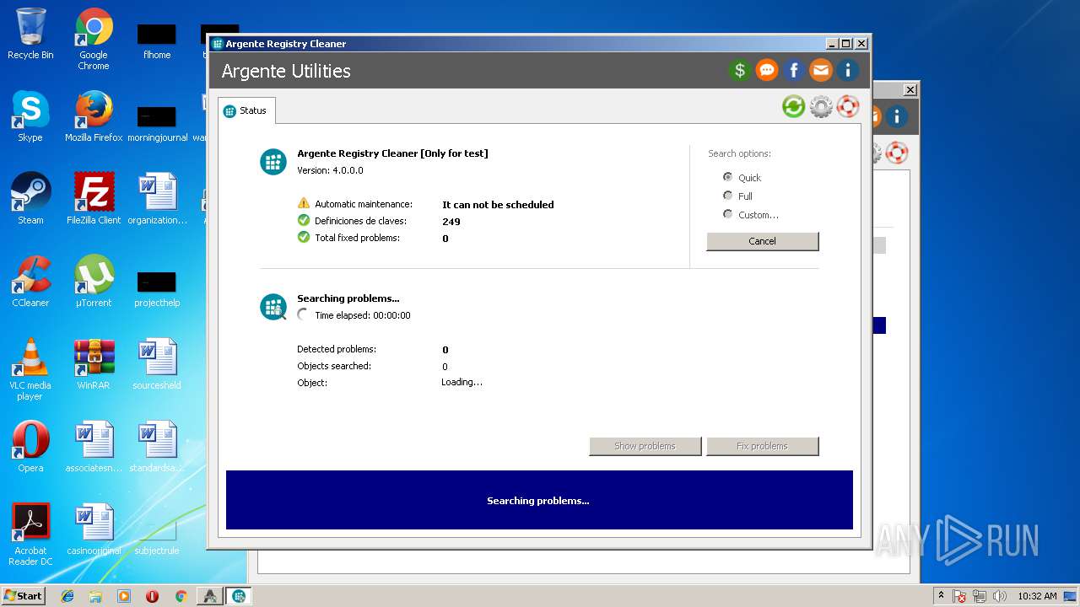Open the orange chat support icon
The height and width of the screenshot is (607, 1080).
click(767, 71)
